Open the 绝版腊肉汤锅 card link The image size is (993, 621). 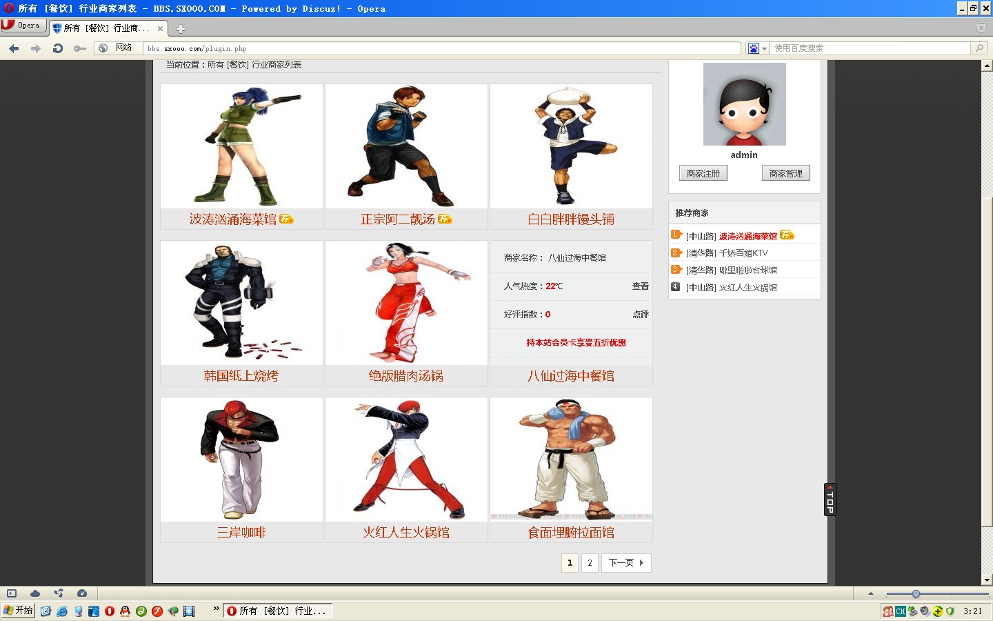tap(406, 376)
